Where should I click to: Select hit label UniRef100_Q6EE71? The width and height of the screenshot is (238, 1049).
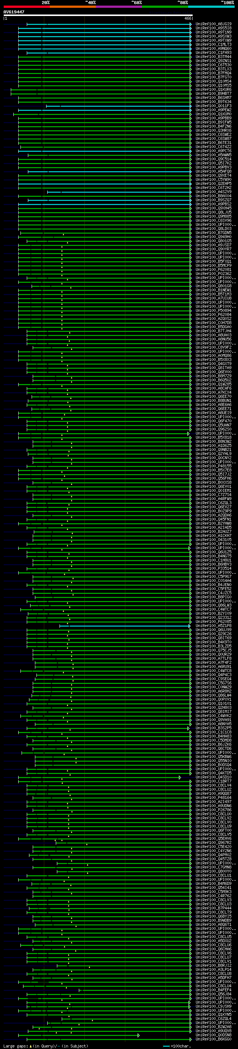click(213, 409)
